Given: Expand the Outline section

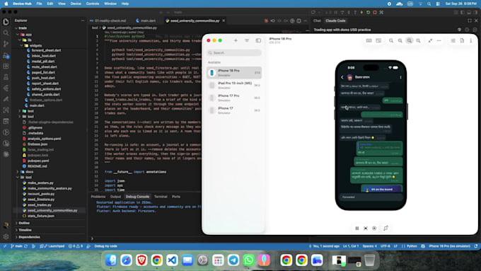Looking at the screenshot, I should tap(24, 223).
